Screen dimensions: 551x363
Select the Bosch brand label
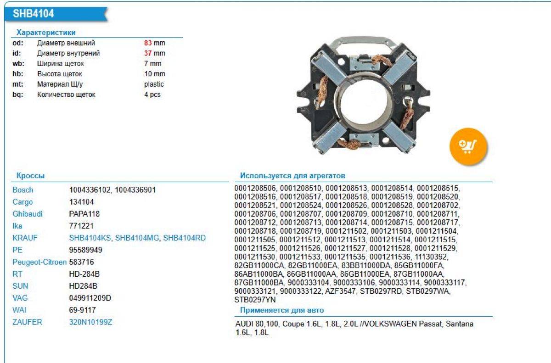(x=23, y=190)
